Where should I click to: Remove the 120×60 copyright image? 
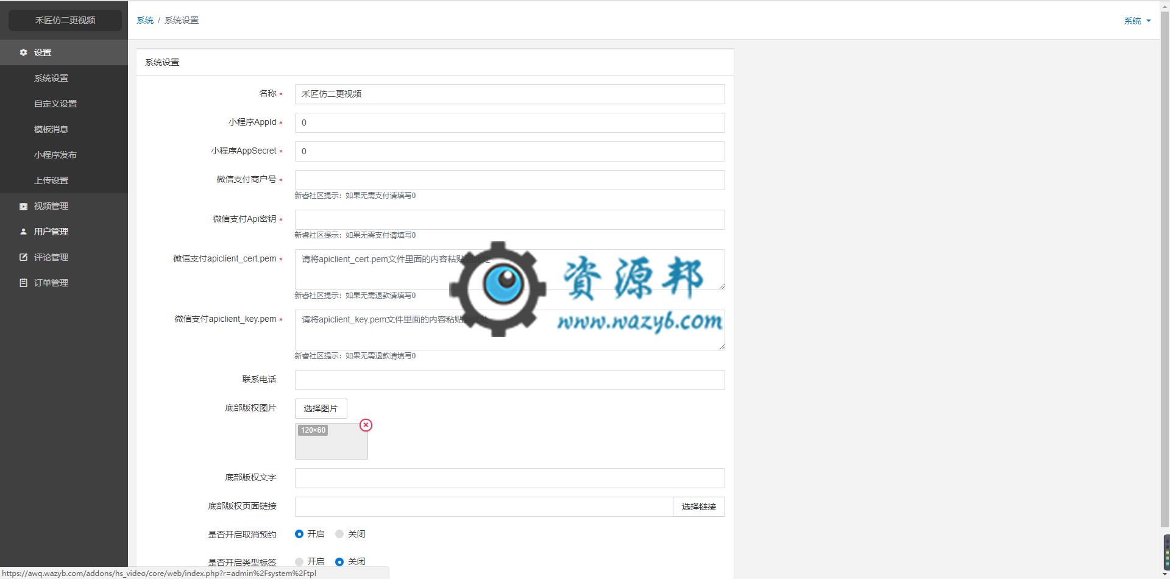(x=366, y=425)
